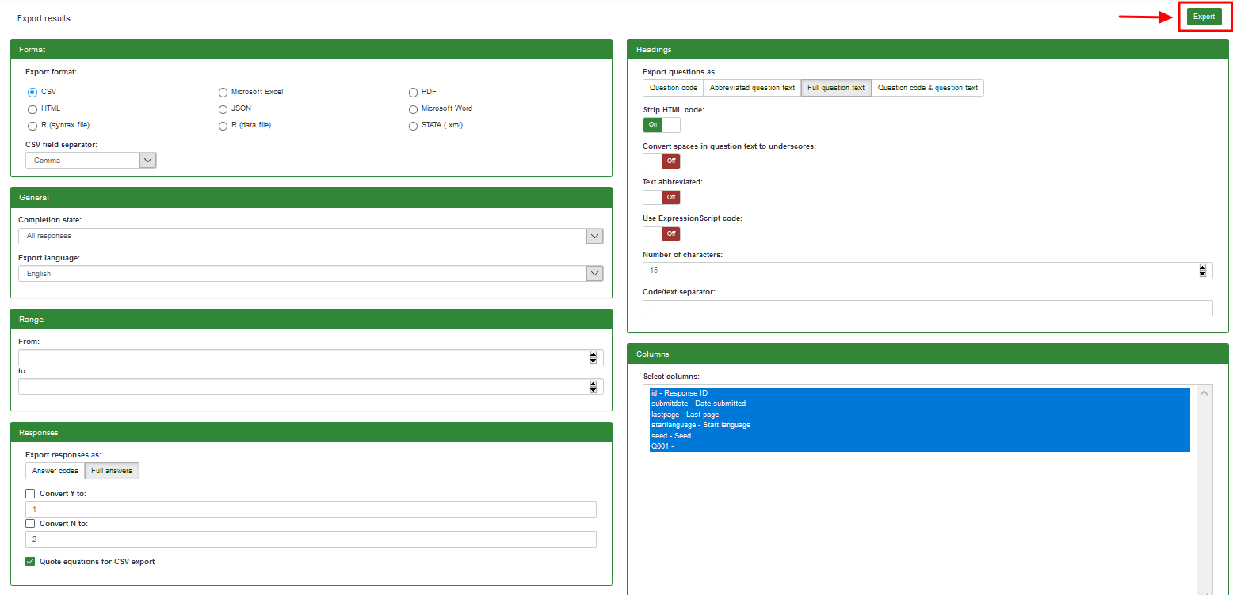Select JSON export format
1233x595 pixels.
[223, 109]
